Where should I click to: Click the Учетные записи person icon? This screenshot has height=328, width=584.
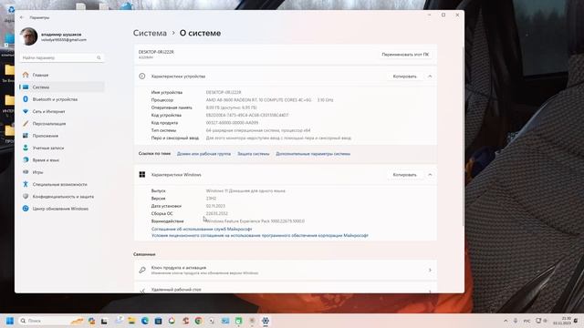26,148
